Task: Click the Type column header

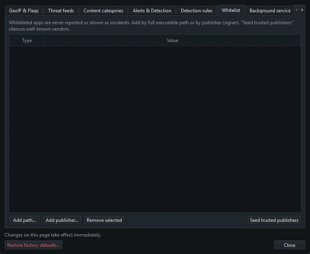Action: [27, 40]
